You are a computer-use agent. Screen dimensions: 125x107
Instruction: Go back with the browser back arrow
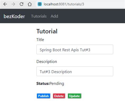[5, 4]
